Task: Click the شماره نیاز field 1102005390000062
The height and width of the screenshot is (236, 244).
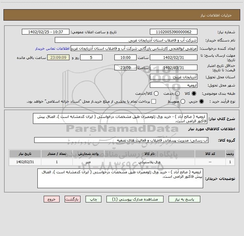Action: 174,32
